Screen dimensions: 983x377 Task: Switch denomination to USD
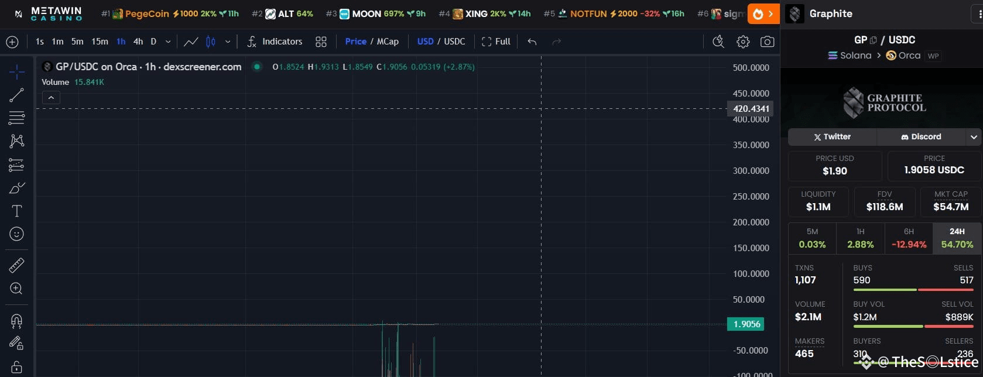pos(426,42)
